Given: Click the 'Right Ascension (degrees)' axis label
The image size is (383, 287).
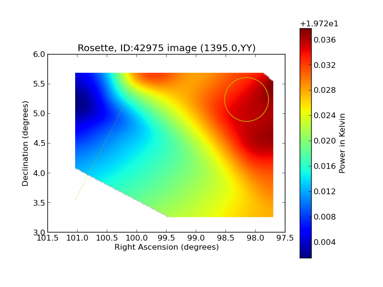Looking at the screenshot, I should 167,247.
